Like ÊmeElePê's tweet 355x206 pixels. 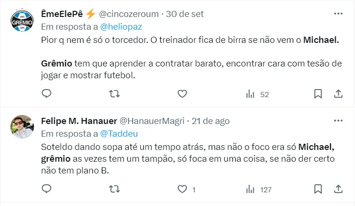click(x=182, y=94)
